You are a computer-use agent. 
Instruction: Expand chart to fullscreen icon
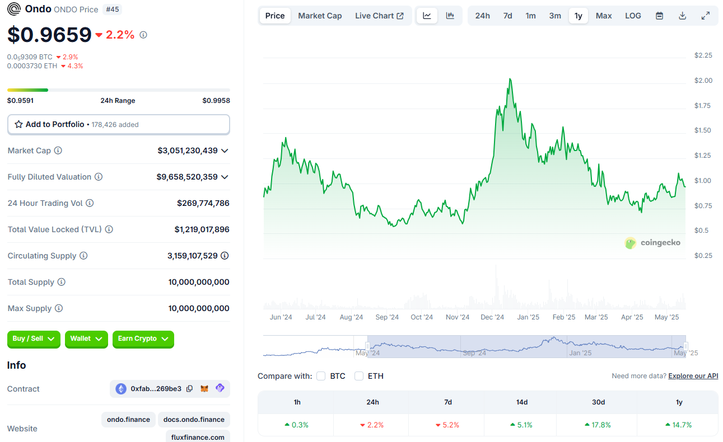coord(706,16)
